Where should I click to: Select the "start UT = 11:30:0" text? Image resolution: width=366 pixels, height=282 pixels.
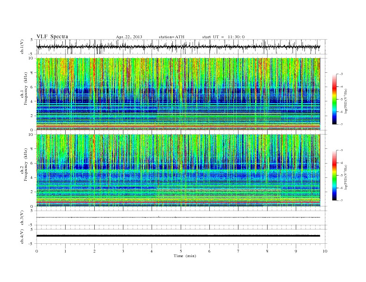(223, 37)
